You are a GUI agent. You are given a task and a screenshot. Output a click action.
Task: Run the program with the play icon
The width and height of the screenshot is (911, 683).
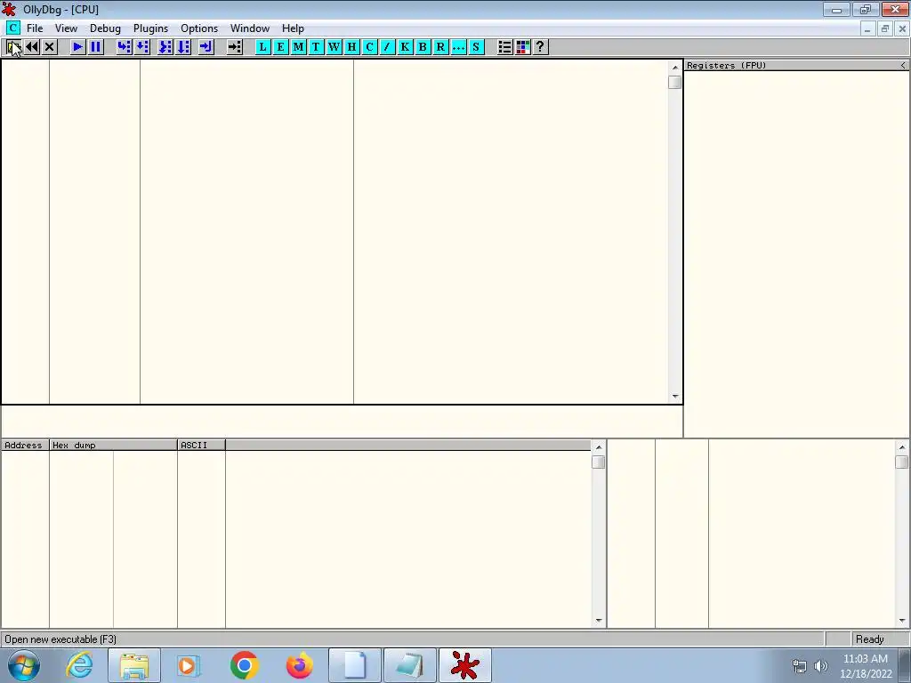(x=77, y=47)
